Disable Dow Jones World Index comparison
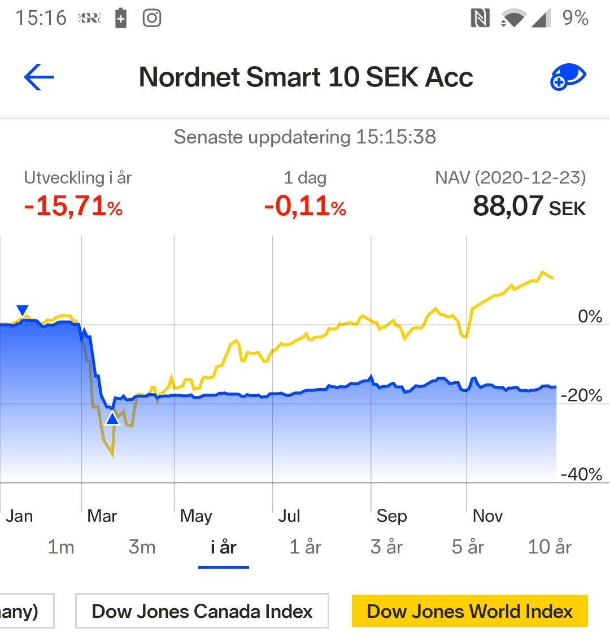Viewport: 610px width, 641px height. click(470, 611)
